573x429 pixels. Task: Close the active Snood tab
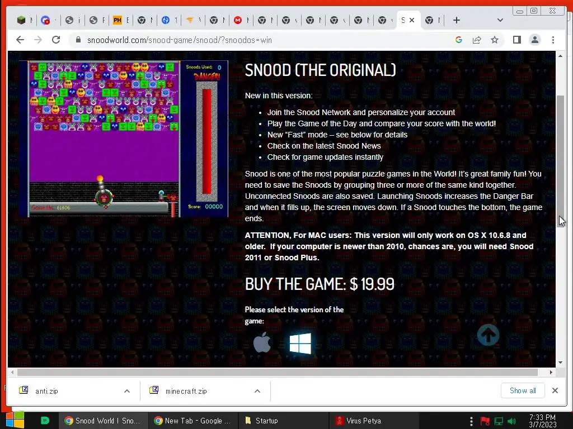(412, 21)
